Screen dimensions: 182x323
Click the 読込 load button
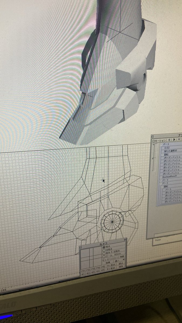point(121,264)
